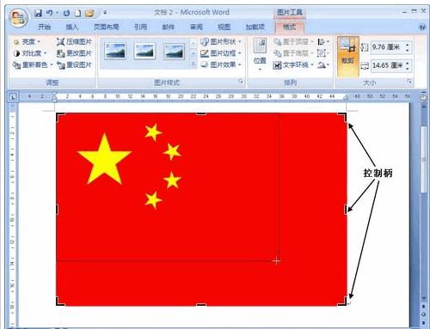Toggle the ruler tab selector icon
This screenshot has height=329, width=430.
pyautogui.click(x=13, y=97)
